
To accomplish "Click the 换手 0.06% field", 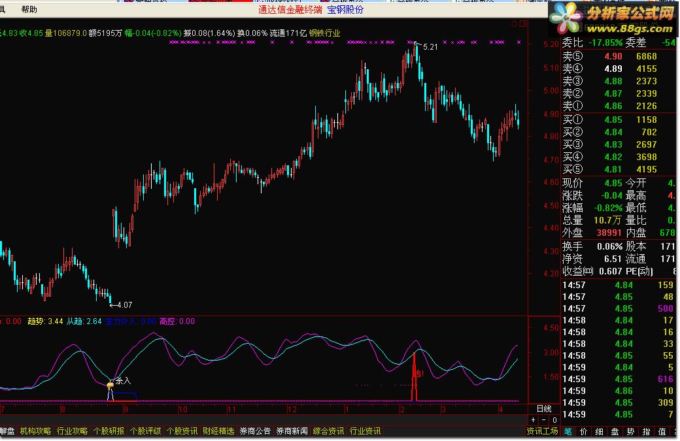I will click(x=592, y=246).
